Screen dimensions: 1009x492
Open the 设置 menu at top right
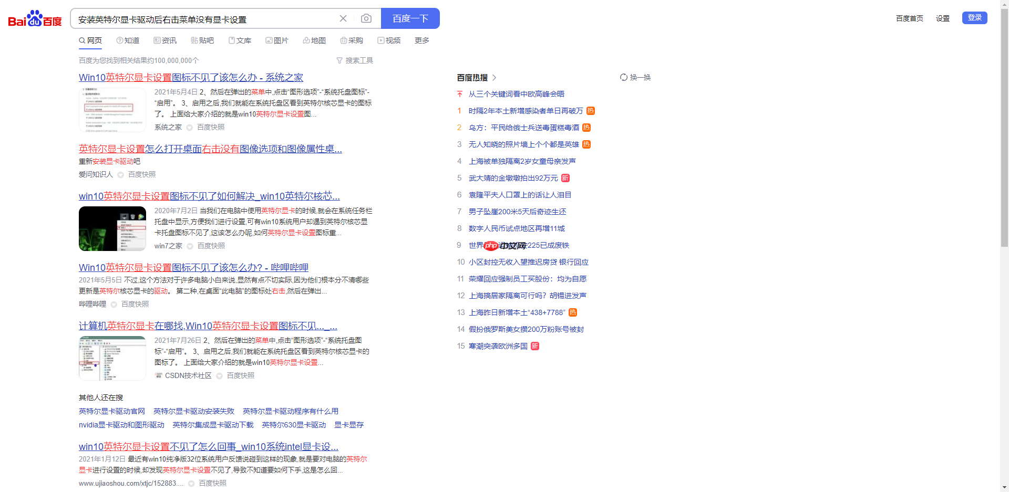942,18
